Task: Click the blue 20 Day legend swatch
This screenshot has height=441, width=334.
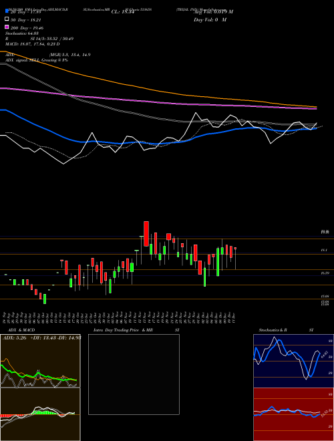Action: [x=7, y=11]
